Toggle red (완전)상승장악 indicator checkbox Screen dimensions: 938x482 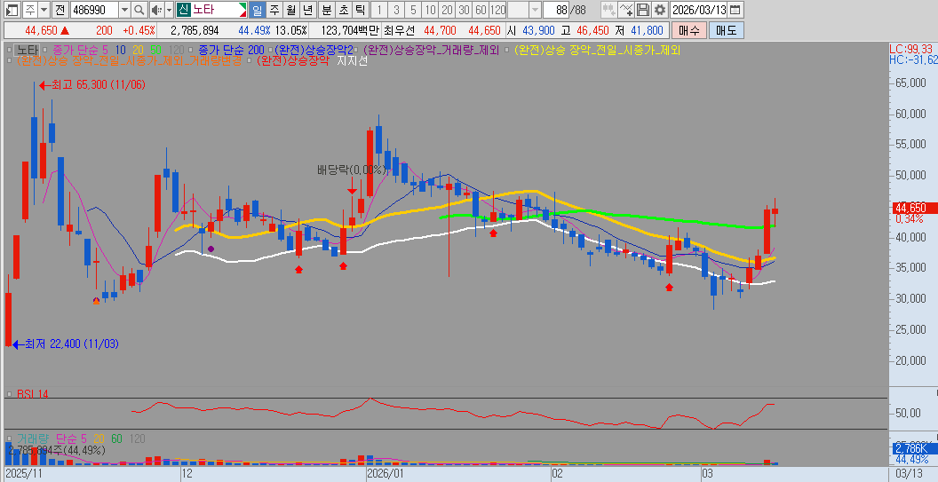(x=250, y=60)
